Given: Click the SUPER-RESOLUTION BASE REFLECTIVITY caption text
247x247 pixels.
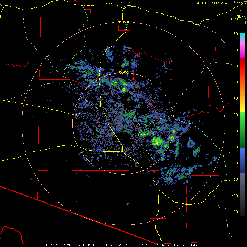Looking at the screenshot, I should pos(86,245).
